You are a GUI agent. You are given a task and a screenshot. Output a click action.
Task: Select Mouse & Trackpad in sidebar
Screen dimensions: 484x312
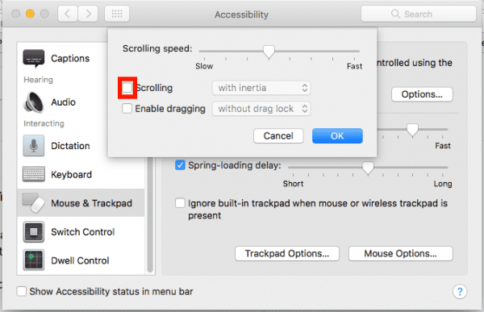pyautogui.click(x=81, y=202)
